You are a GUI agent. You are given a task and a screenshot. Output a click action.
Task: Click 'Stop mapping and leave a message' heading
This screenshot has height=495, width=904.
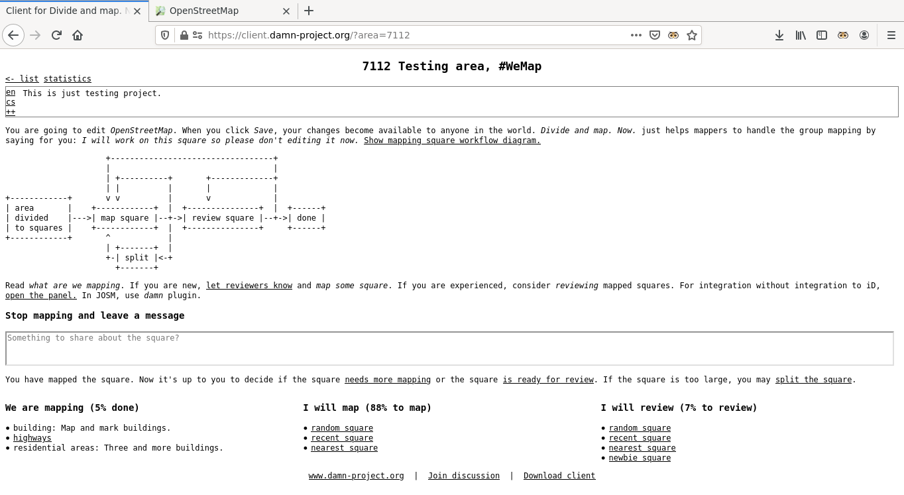click(x=95, y=315)
